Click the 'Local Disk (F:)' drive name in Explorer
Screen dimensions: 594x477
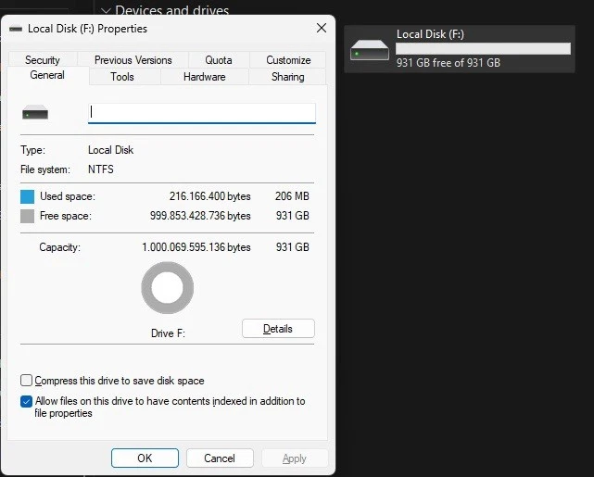(430, 34)
